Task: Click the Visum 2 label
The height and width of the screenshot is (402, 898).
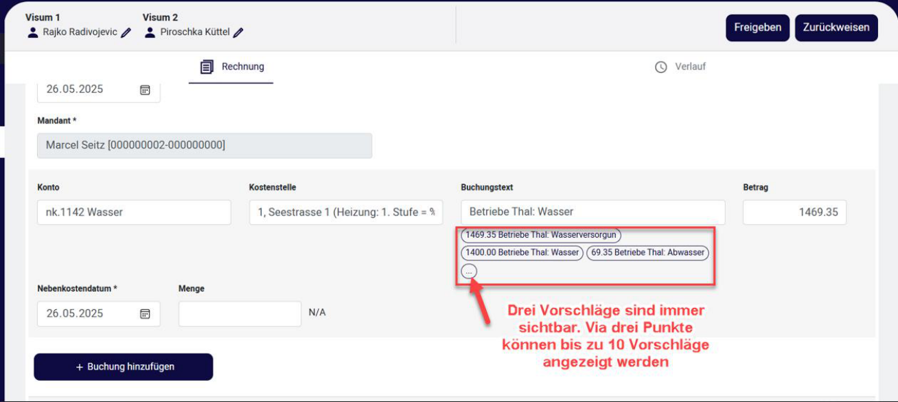Action: pyautogui.click(x=161, y=17)
